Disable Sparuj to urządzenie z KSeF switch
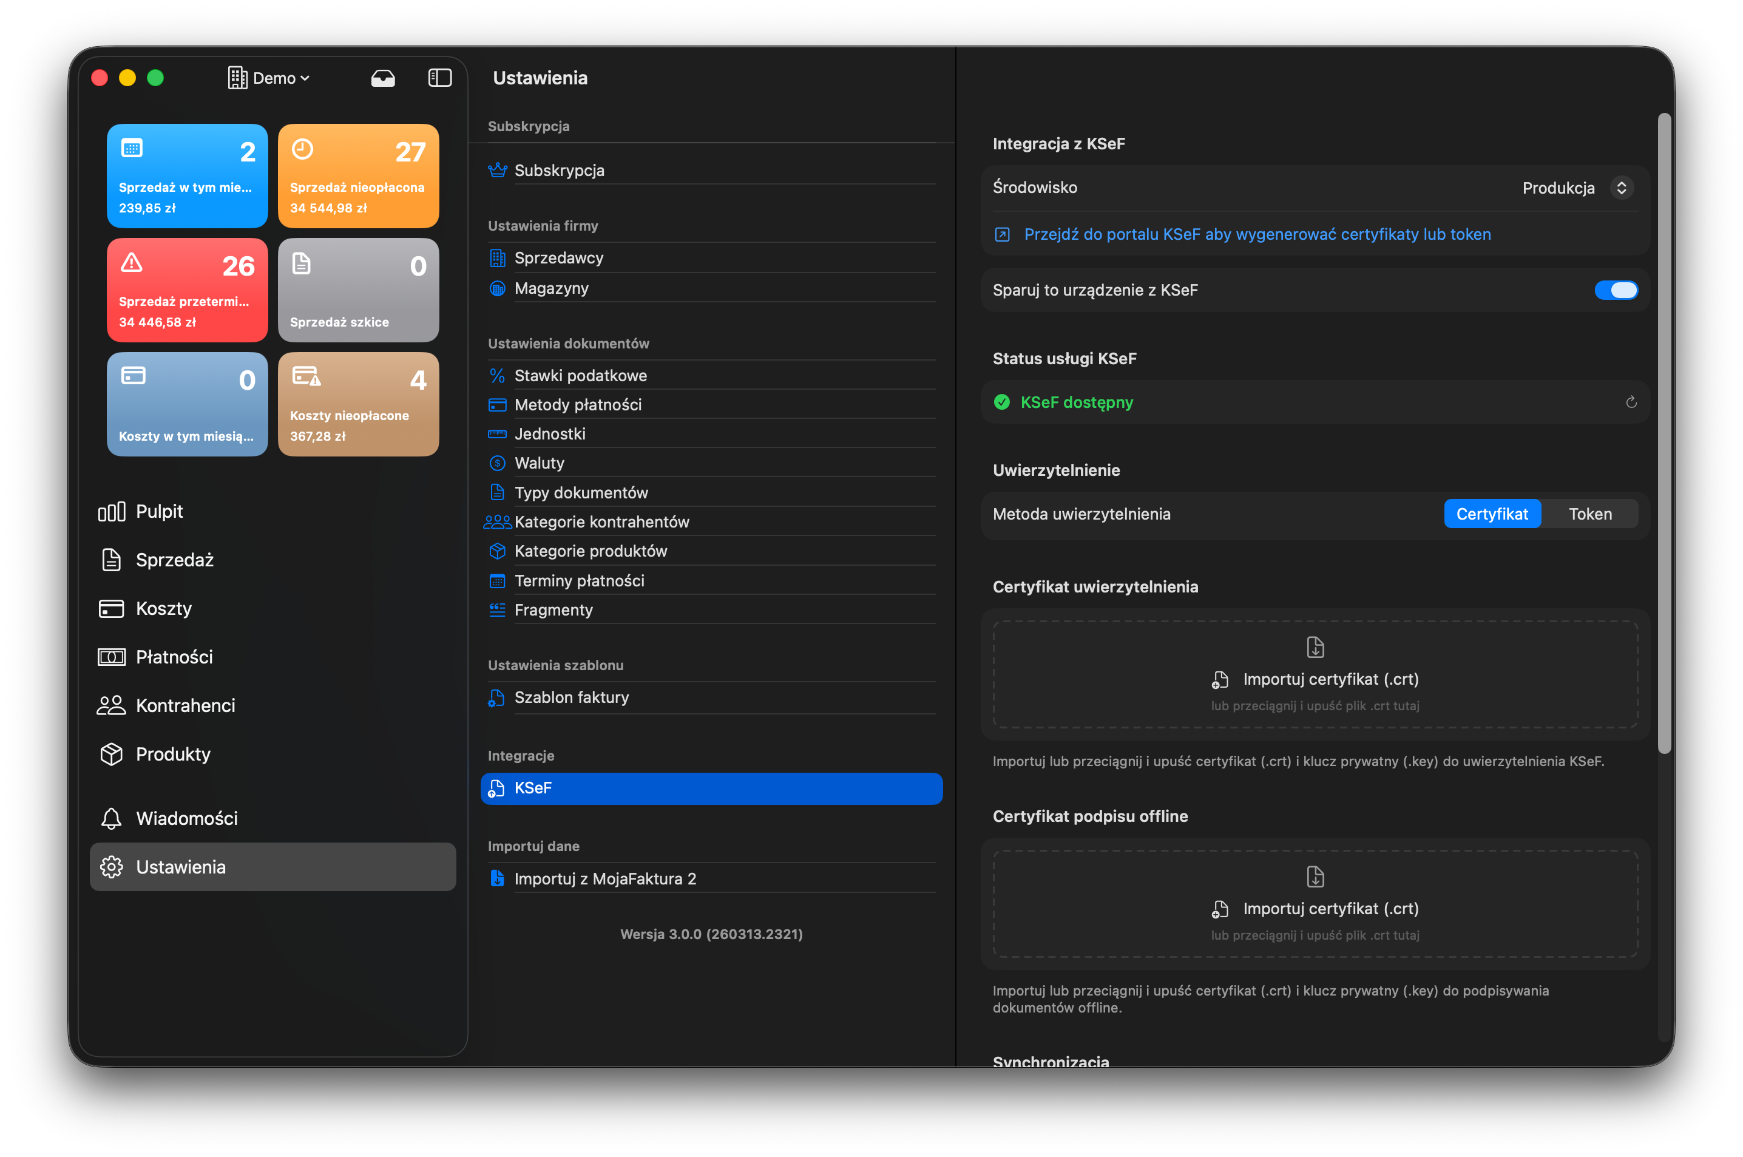The height and width of the screenshot is (1157, 1743). pos(1616,290)
